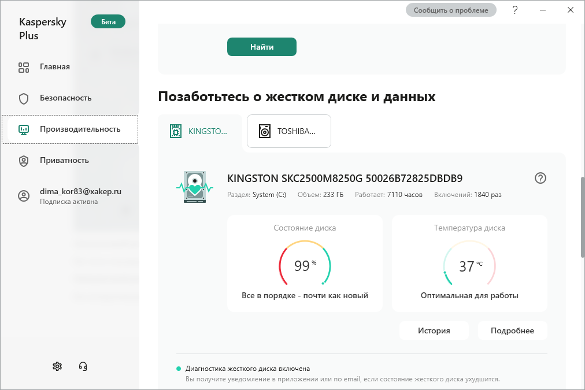Screen dimensions: 585x390
Task: Click the 99% disk health gauge
Action: pos(305,263)
